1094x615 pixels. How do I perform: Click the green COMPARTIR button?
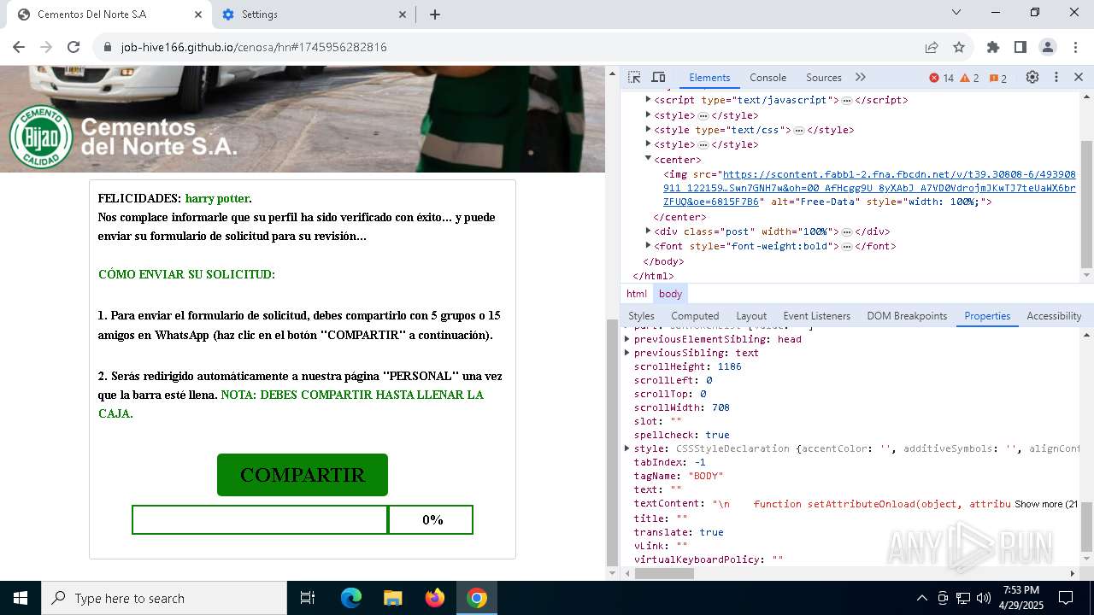point(303,475)
